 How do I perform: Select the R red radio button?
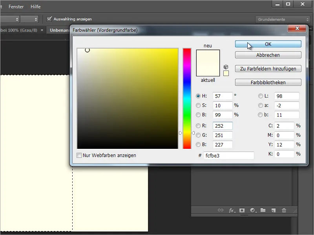[198, 126]
